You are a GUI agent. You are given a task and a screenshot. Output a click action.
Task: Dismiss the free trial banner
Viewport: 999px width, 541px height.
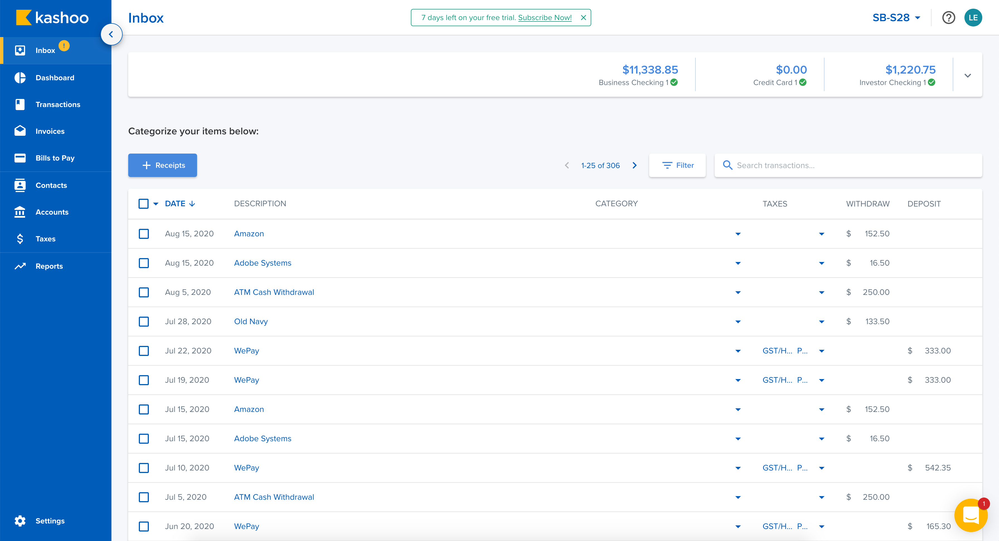point(583,18)
